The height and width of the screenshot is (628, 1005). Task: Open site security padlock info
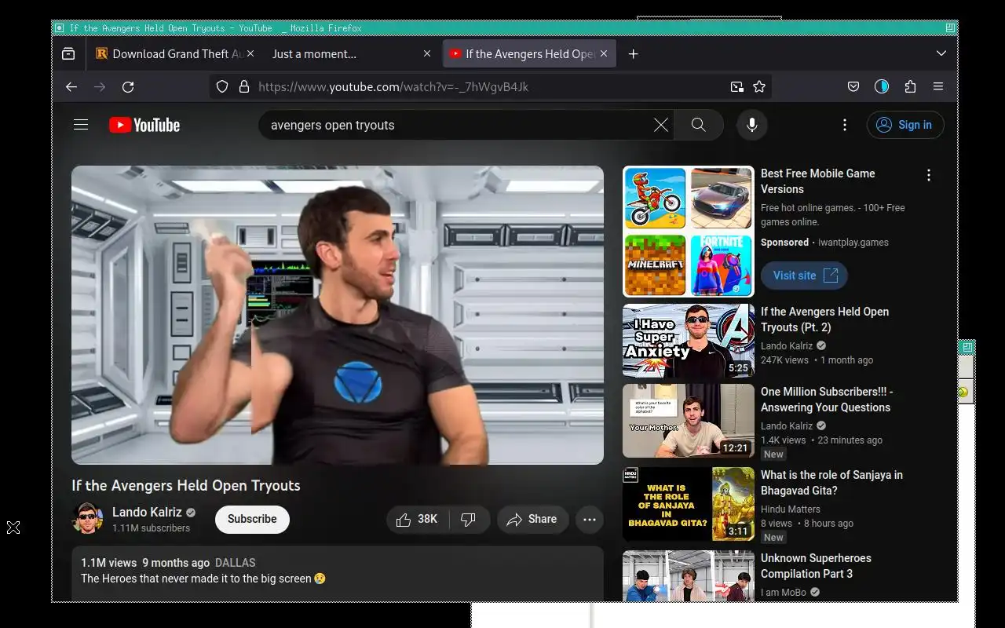point(244,87)
